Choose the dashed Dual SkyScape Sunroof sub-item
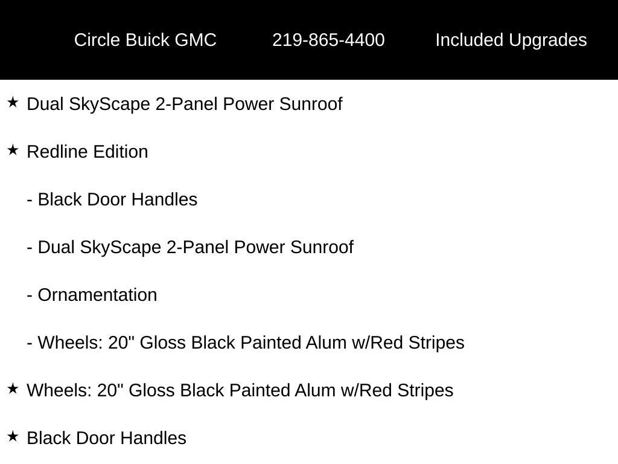The height and width of the screenshot is (464, 618). [x=190, y=248]
